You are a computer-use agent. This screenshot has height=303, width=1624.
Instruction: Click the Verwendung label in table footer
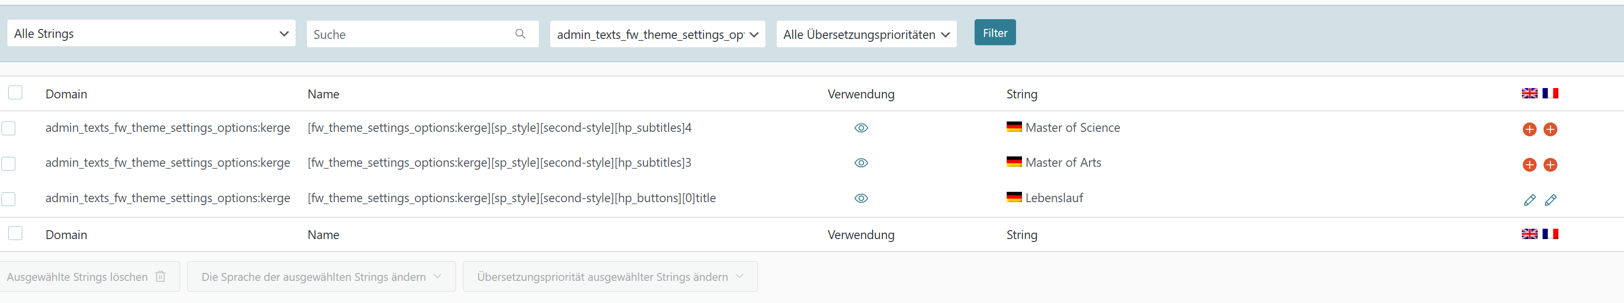point(861,235)
